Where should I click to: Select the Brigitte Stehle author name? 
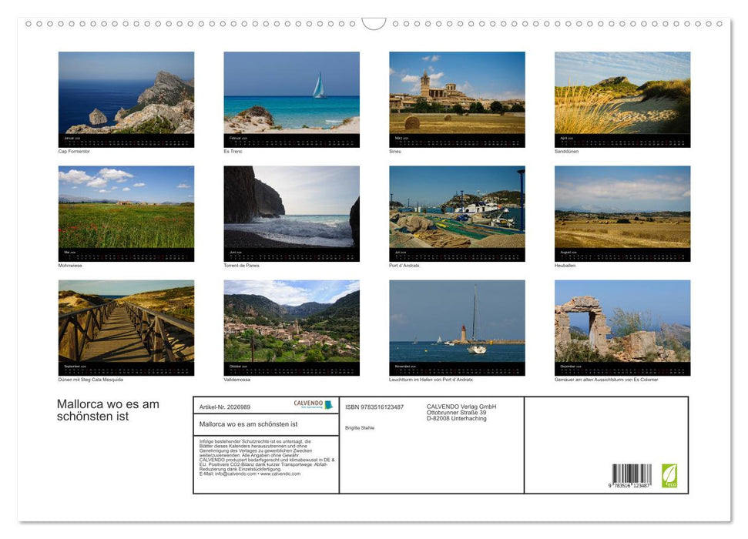click(x=359, y=427)
